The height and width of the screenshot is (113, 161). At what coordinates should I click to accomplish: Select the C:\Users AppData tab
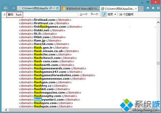[x=119, y=9]
